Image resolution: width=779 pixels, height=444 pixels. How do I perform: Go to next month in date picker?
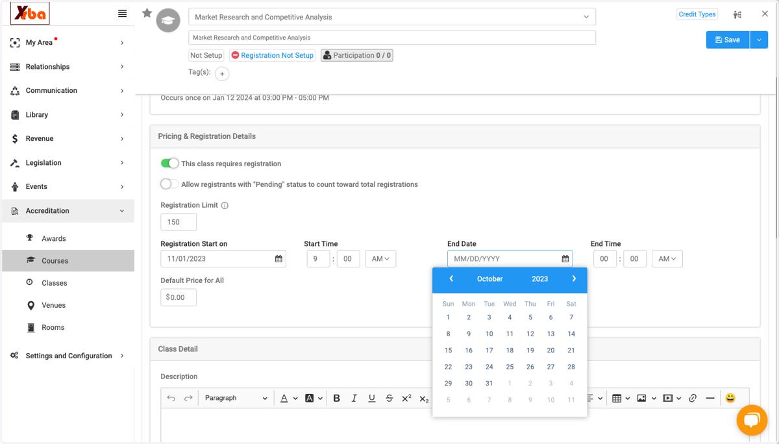574,278
